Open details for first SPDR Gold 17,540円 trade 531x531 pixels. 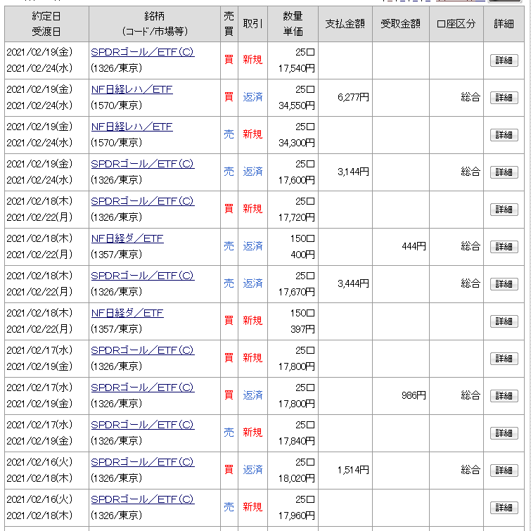[504, 60]
